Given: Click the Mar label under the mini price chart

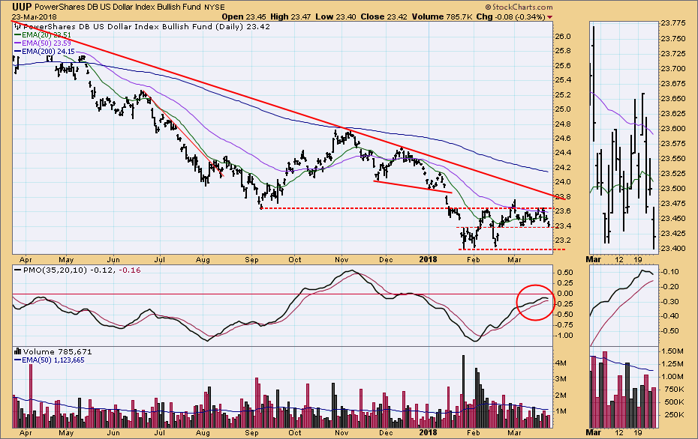Looking at the screenshot, I should pos(594,259).
